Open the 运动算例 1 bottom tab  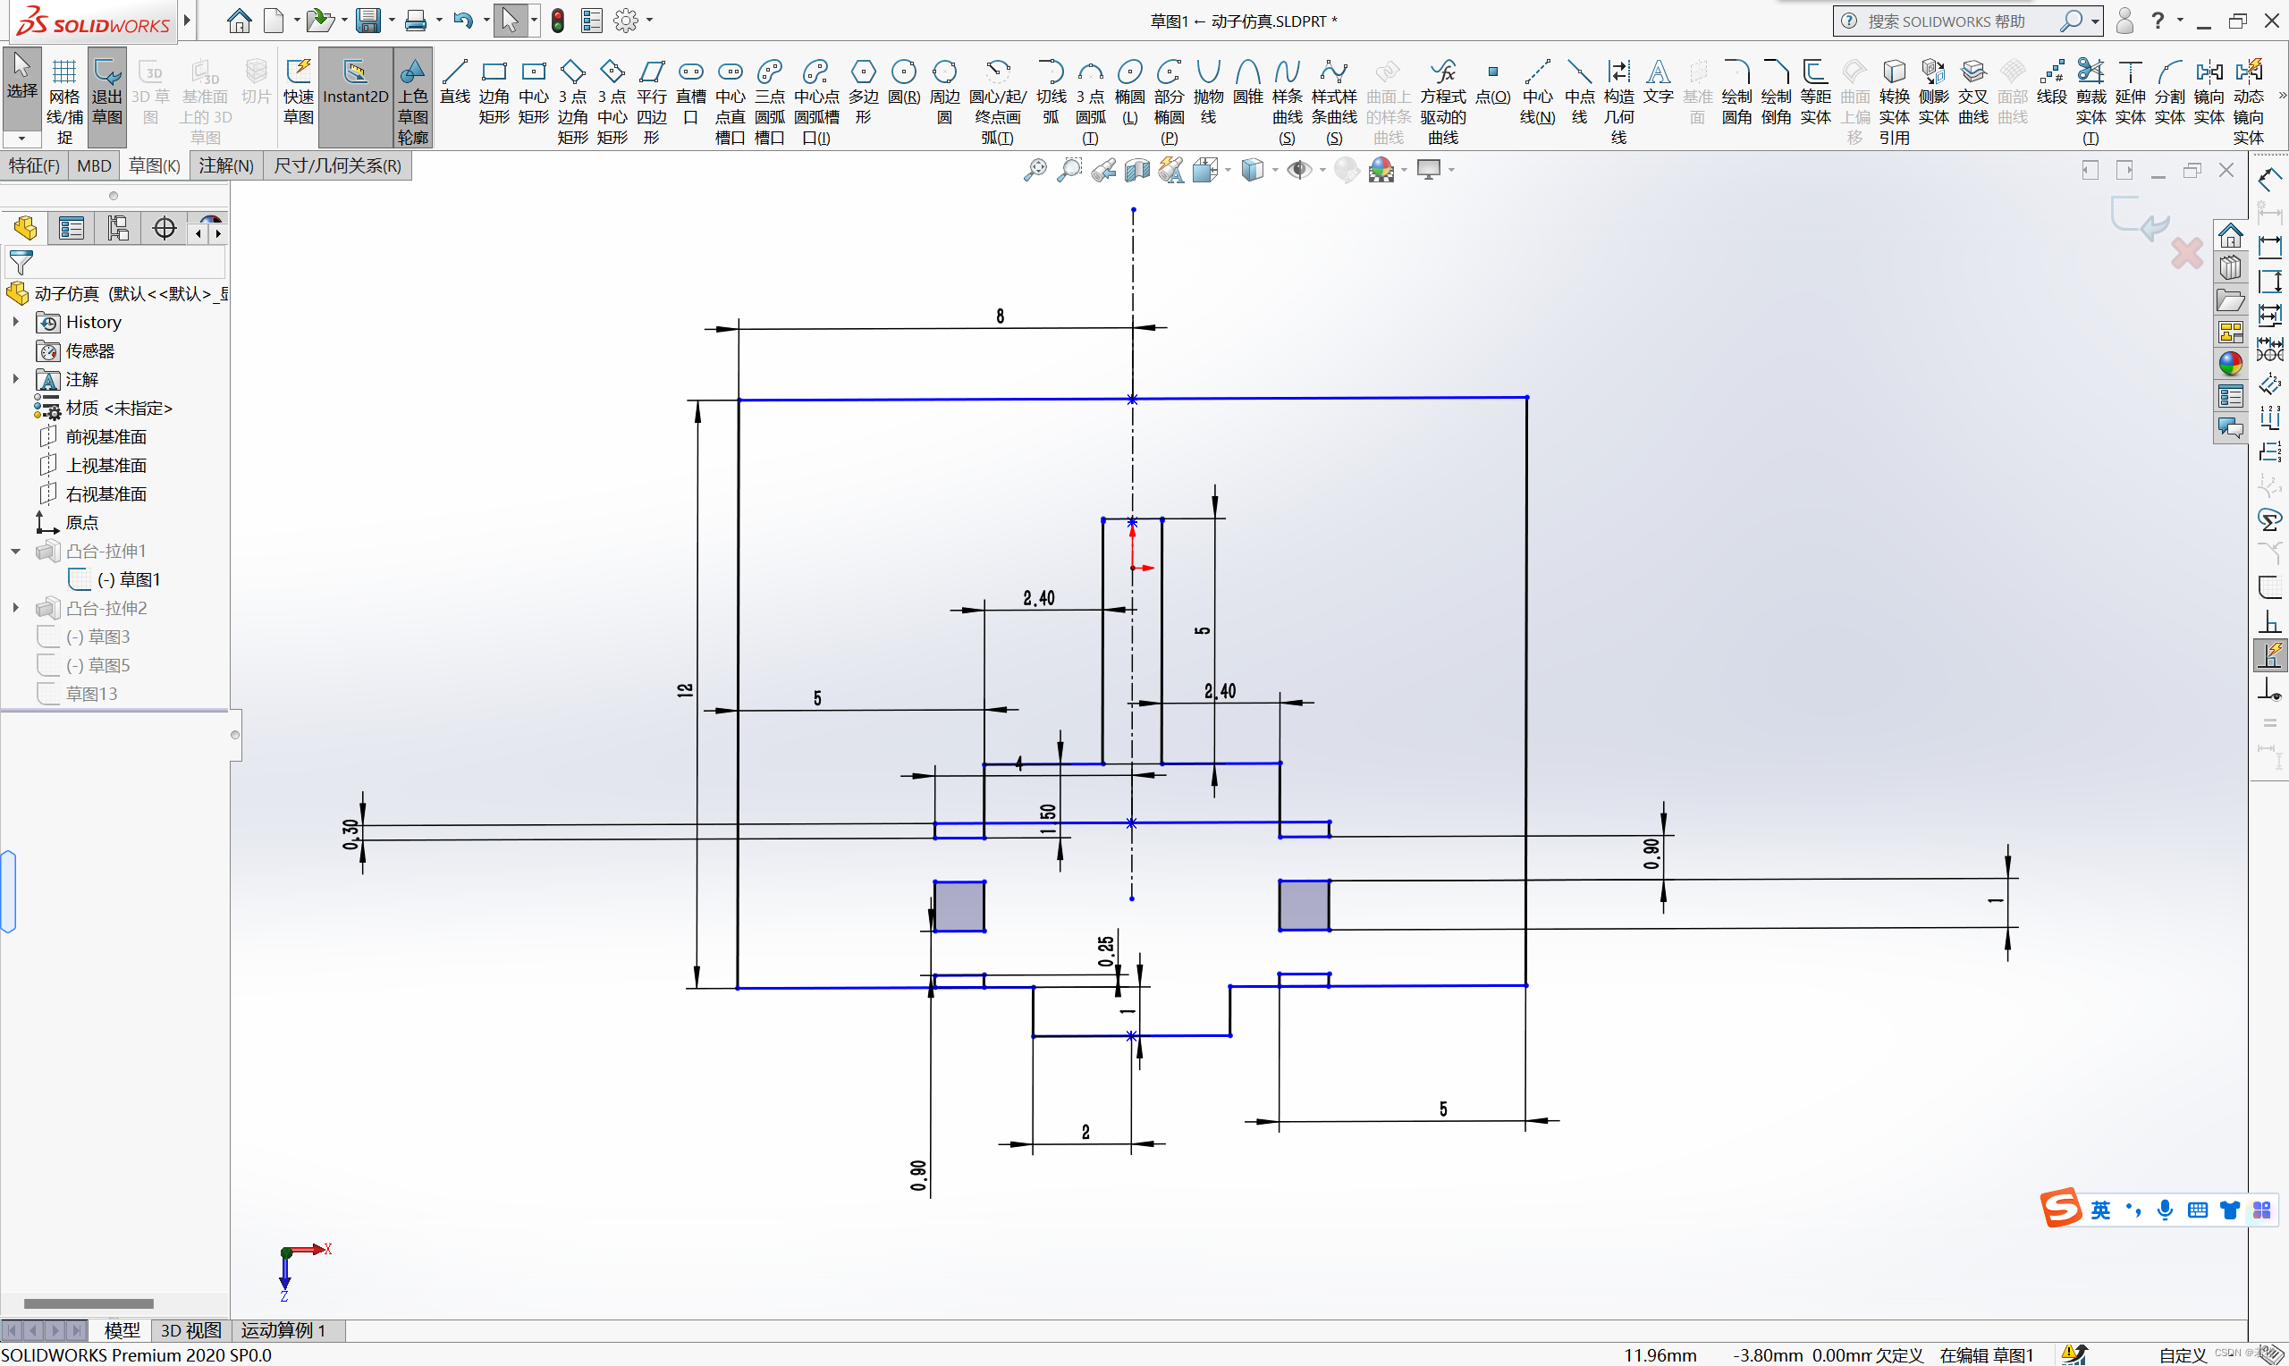click(x=283, y=1330)
